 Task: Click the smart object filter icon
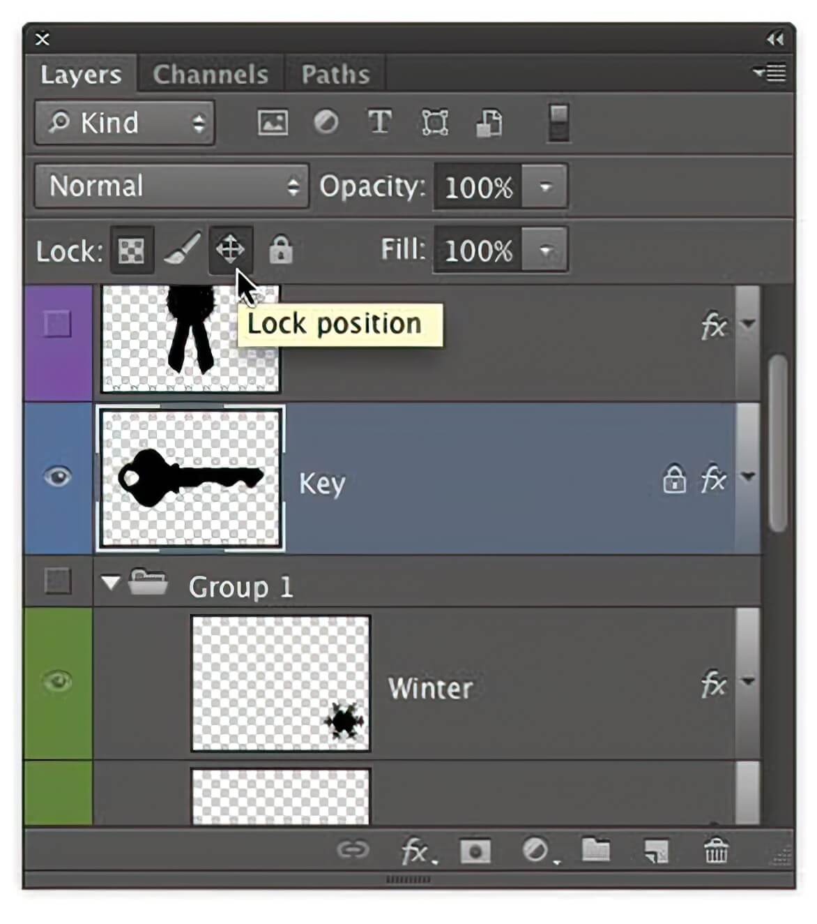coord(489,124)
